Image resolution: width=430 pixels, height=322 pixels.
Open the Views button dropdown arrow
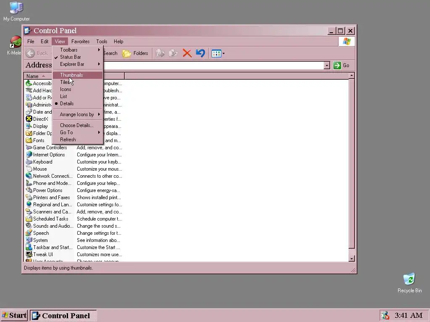pyautogui.click(x=223, y=54)
